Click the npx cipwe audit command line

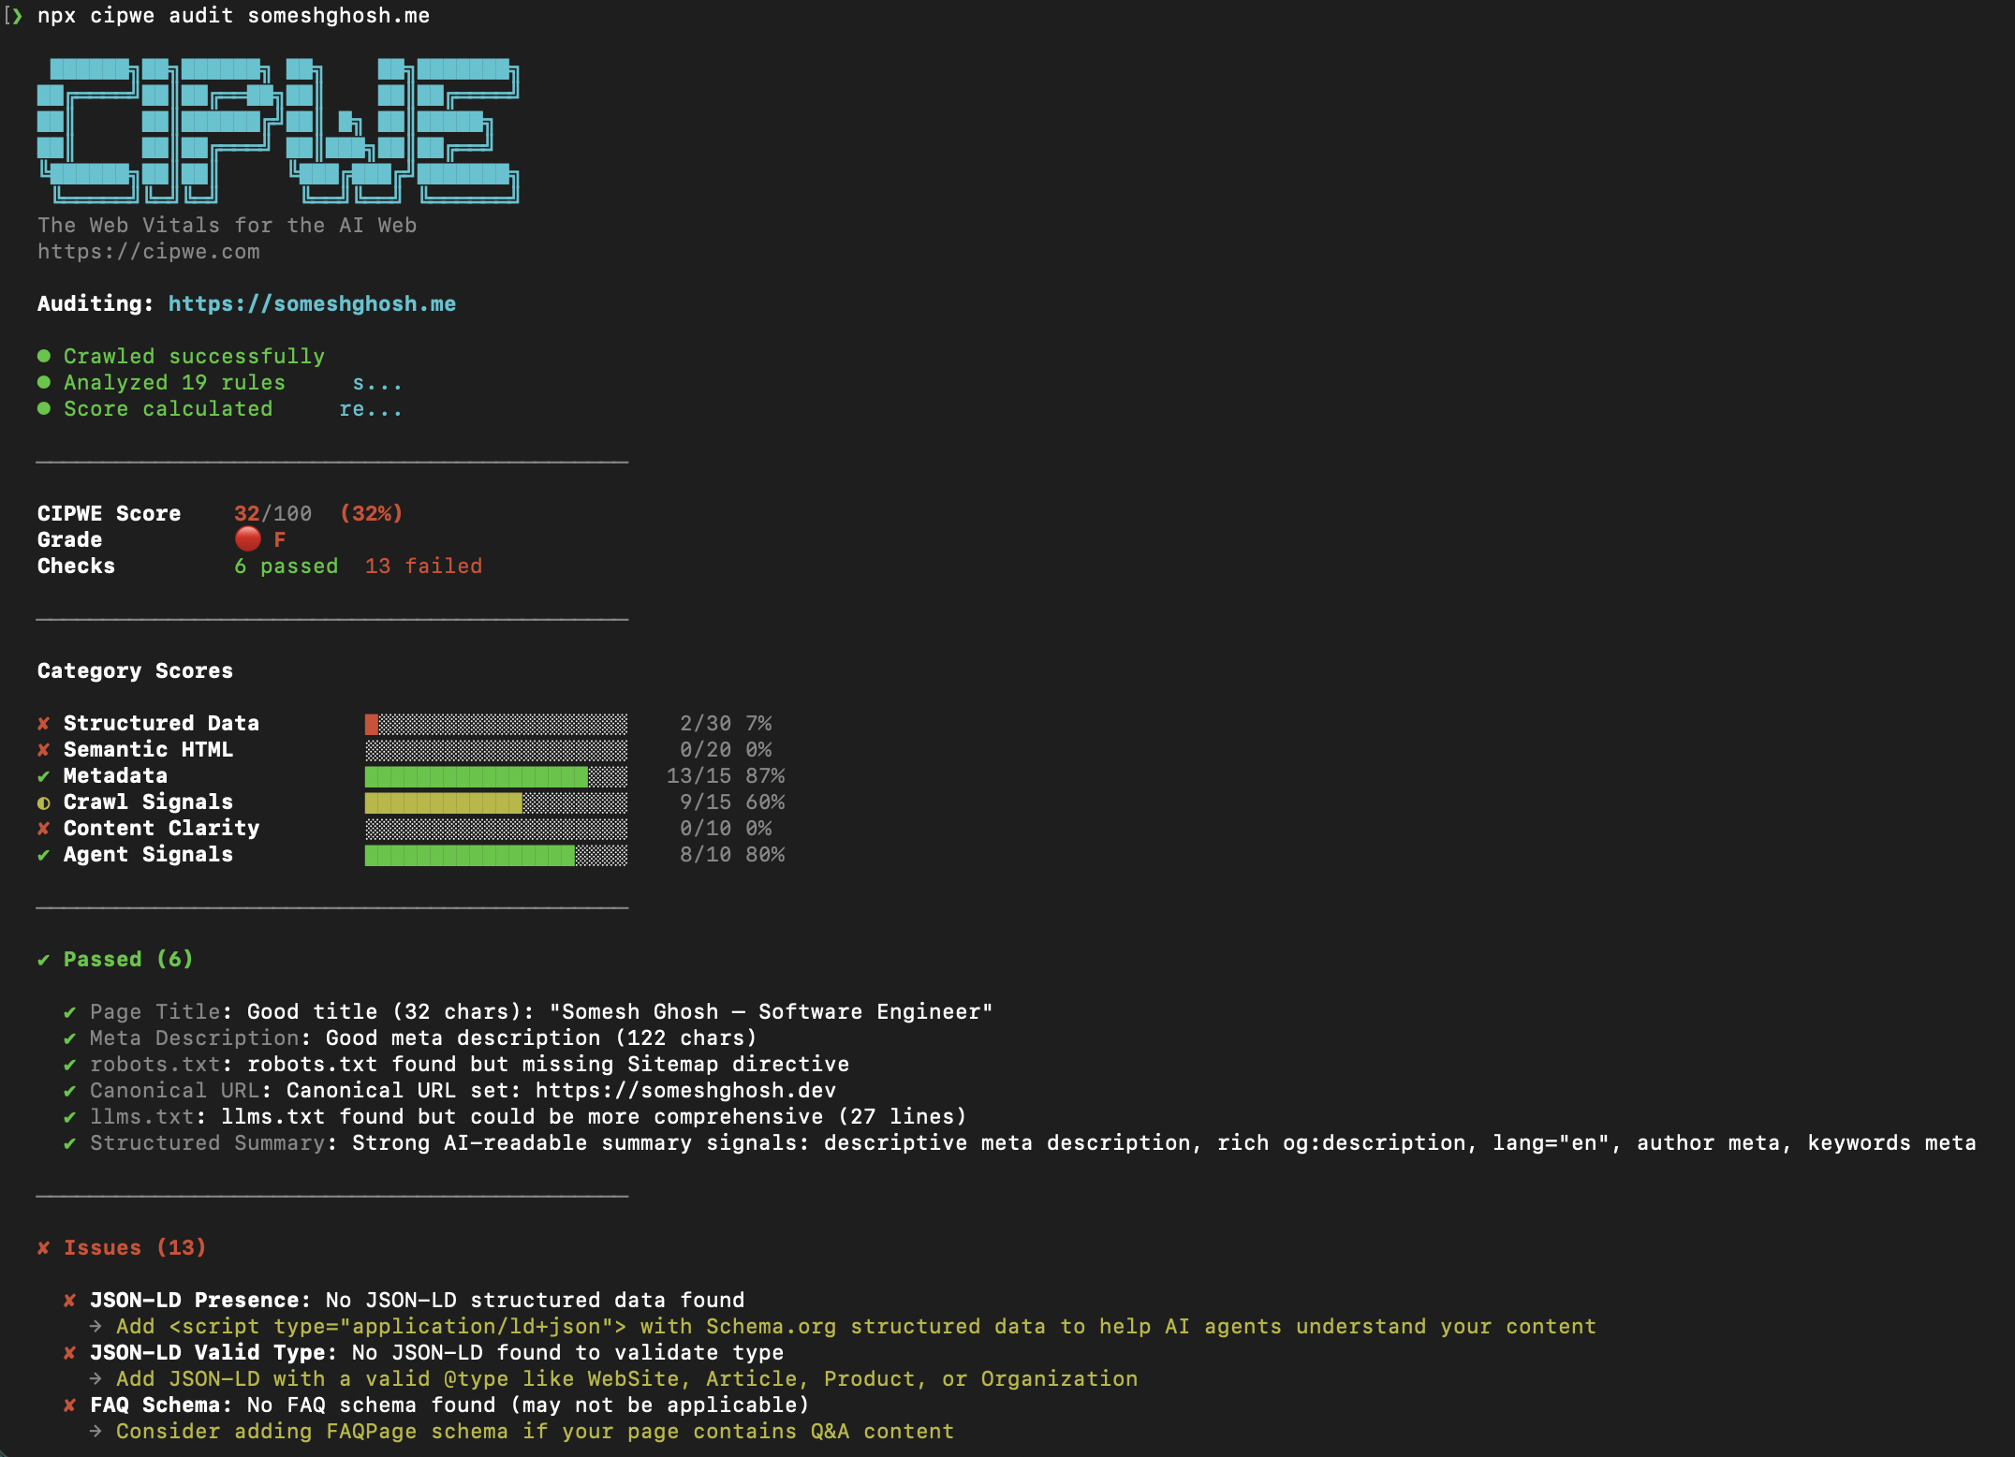tap(233, 15)
